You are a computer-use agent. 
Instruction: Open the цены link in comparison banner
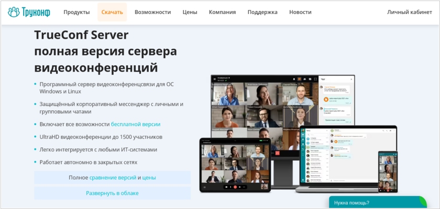(x=149, y=178)
